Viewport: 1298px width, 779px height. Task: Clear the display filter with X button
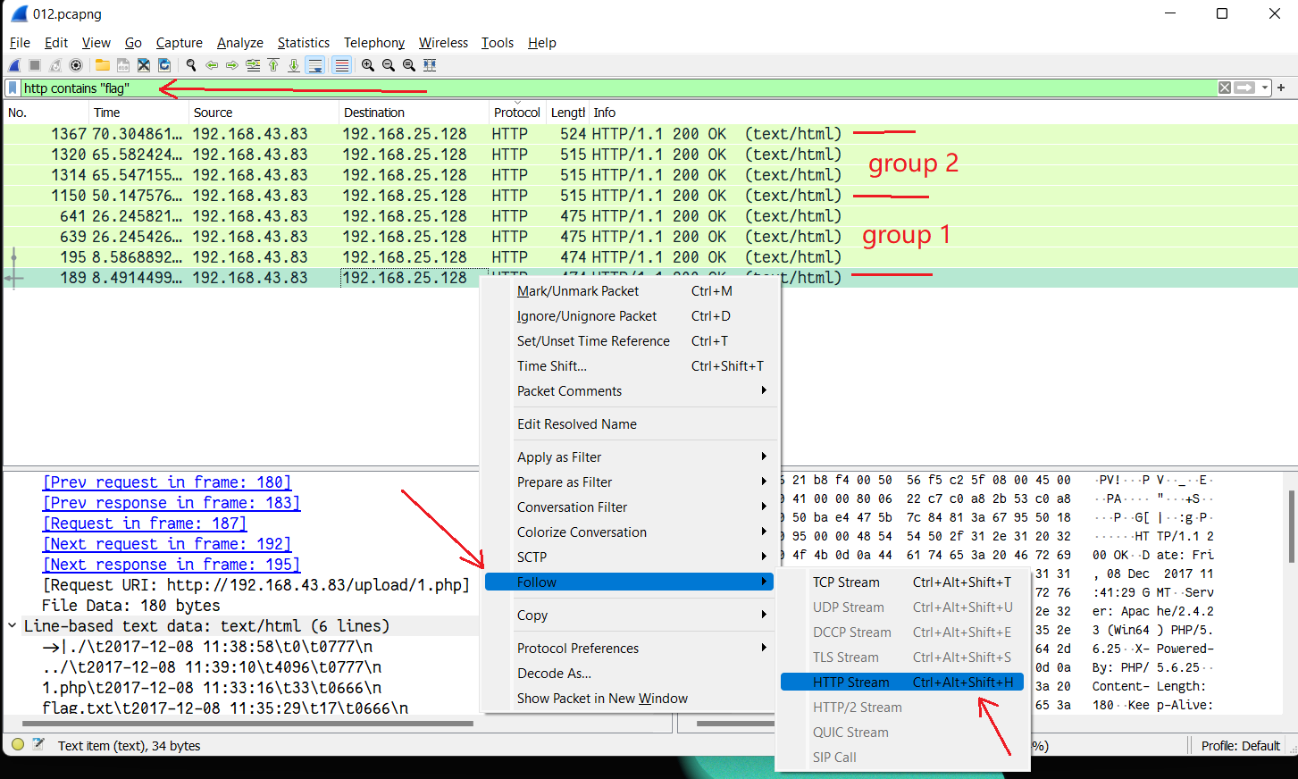[1225, 88]
